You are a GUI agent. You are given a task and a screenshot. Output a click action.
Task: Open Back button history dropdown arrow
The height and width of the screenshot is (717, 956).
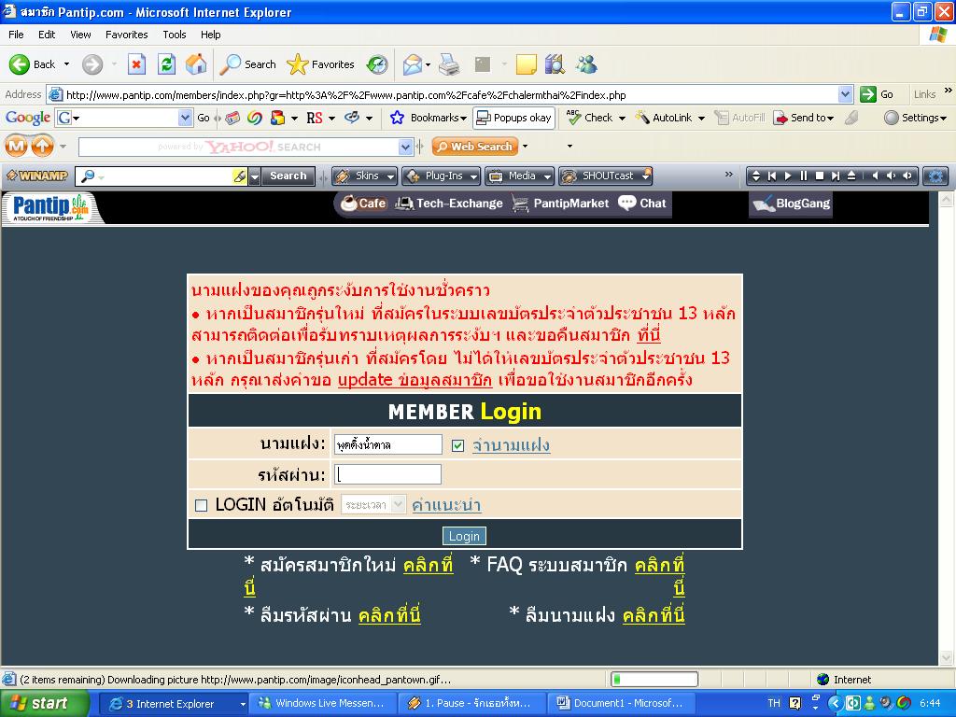(66, 64)
